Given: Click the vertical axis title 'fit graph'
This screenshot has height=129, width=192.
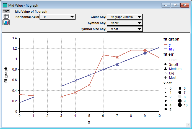Looking at the screenshot, I should [6, 75].
